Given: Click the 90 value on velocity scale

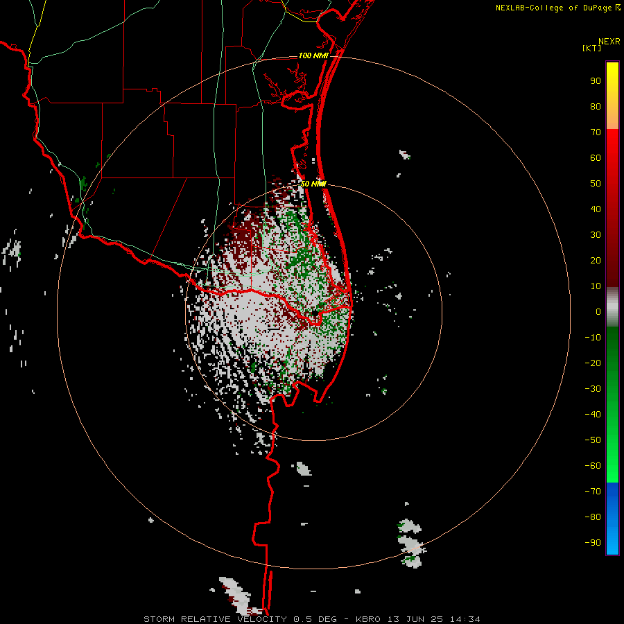Looking at the screenshot, I should pos(596,81).
